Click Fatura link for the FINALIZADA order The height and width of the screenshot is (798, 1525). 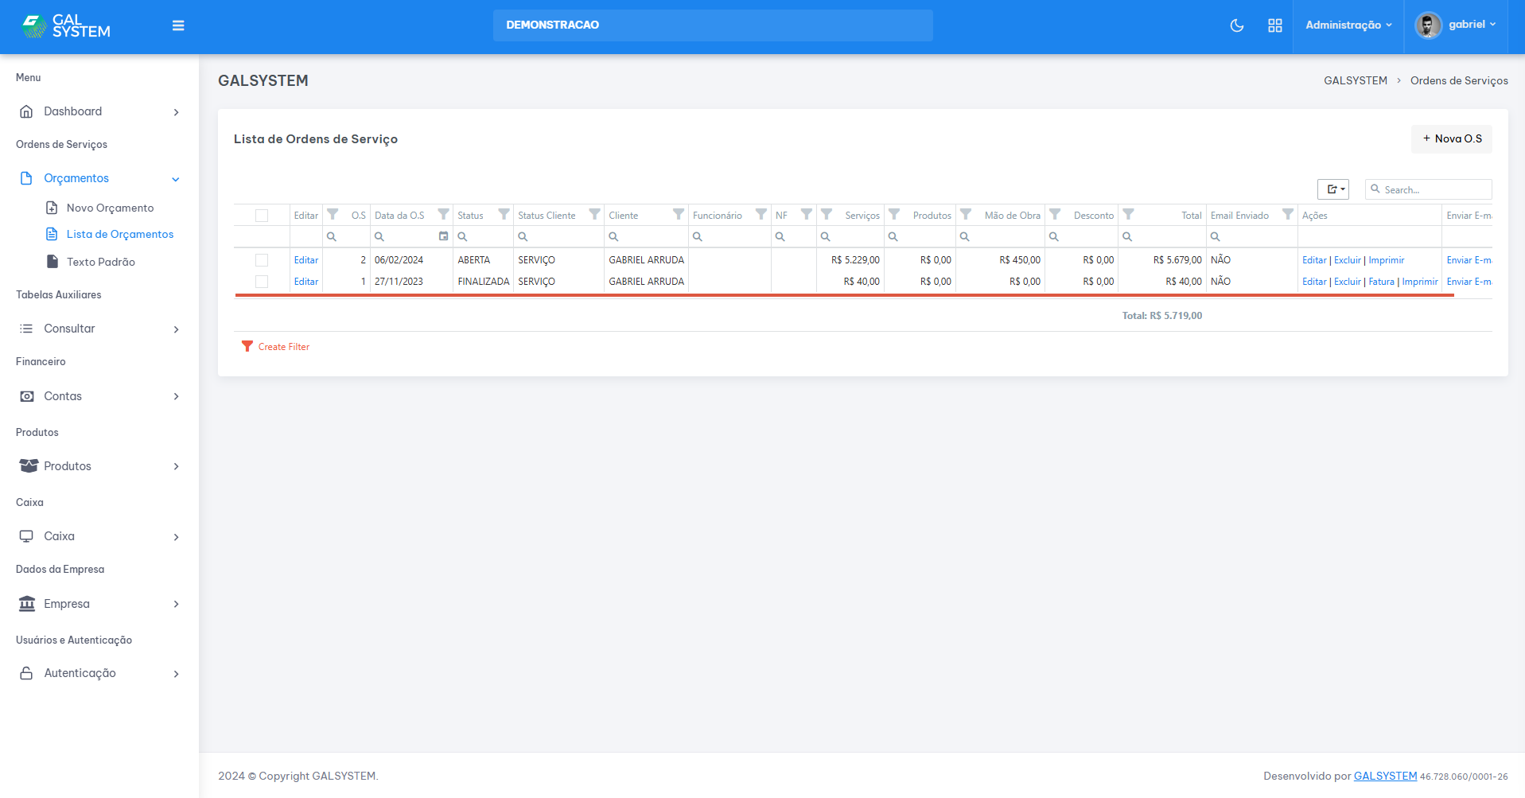click(1381, 282)
